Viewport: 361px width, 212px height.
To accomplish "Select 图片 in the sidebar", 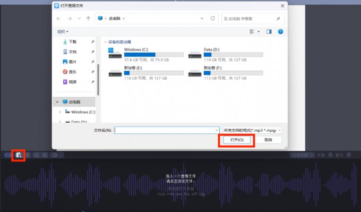I will [72, 62].
